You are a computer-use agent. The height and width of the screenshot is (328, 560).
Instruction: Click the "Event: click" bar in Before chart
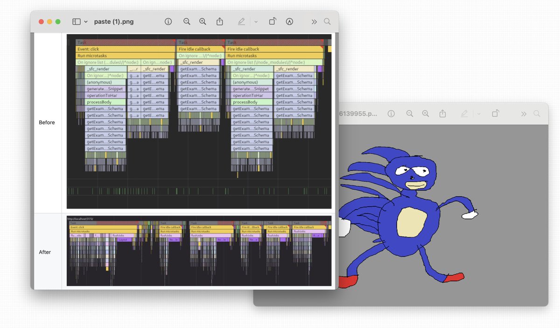[x=126, y=49]
